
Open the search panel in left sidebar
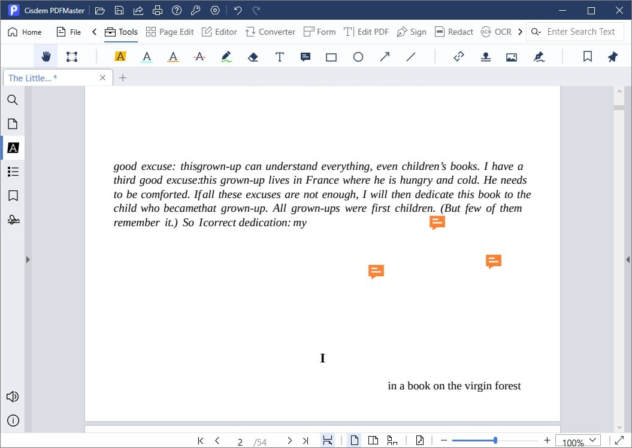(13, 100)
